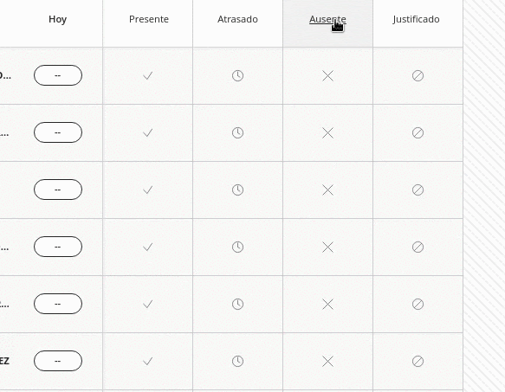505x392 pixels.
Task: Click the Presente column header
Action: 149,19
